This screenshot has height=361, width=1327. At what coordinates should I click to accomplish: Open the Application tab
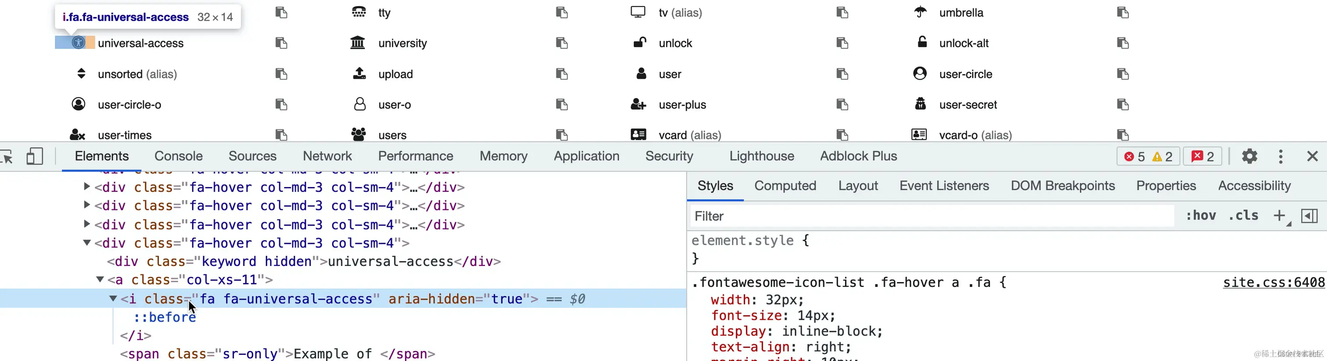tap(586, 156)
